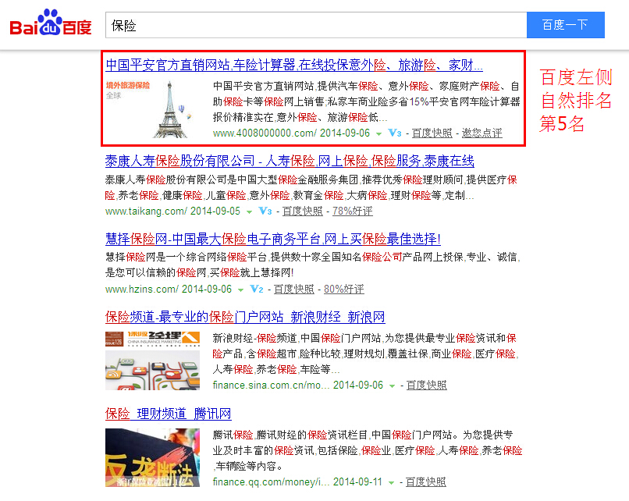
Task: Expand green arrow next to www.taikang.com
Action: tap(250, 211)
